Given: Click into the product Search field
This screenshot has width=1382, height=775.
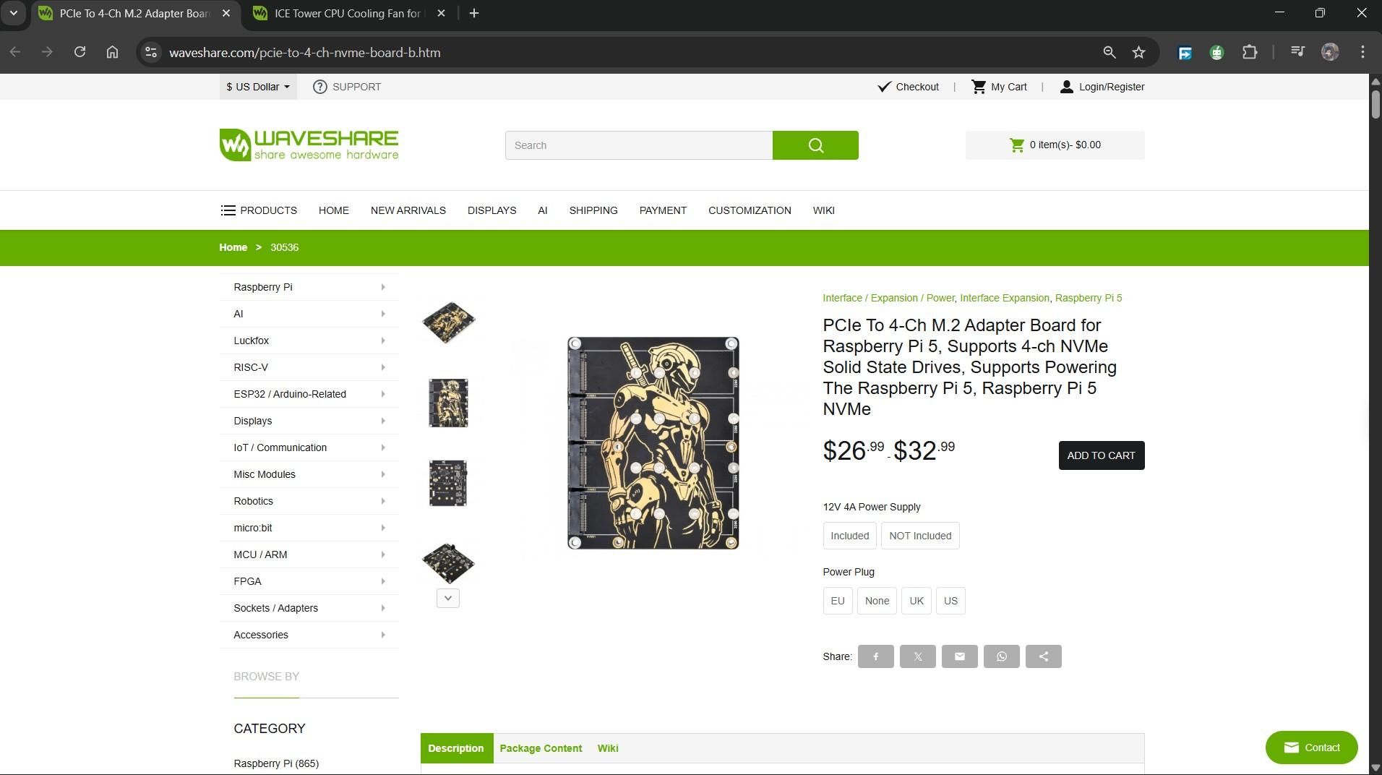Looking at the screenshot, I should click(x=639, y=145).
